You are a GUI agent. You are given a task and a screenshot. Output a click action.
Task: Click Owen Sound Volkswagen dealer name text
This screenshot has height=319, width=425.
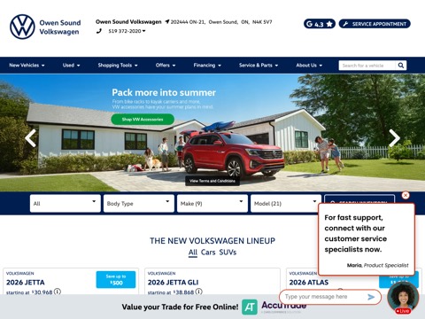click(x=128, y=22)
